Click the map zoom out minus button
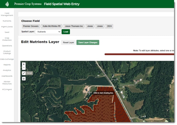Viewport: 177px width, 125px height. point(24,68)
